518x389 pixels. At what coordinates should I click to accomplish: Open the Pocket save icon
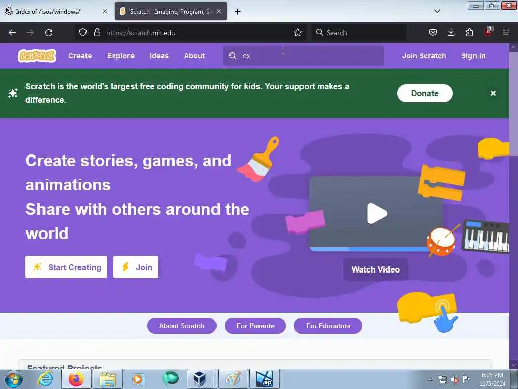[433, 33]
